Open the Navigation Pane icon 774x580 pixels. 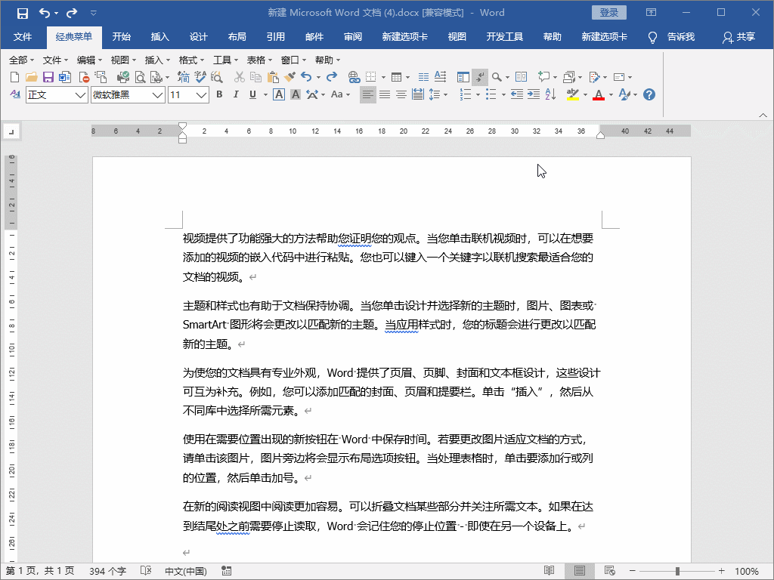(463, 77)
